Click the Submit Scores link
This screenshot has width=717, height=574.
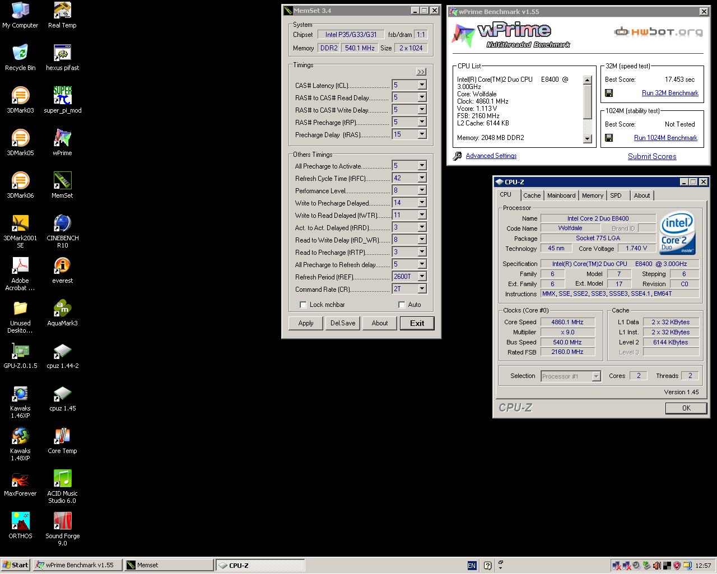[x=652, y=156]
